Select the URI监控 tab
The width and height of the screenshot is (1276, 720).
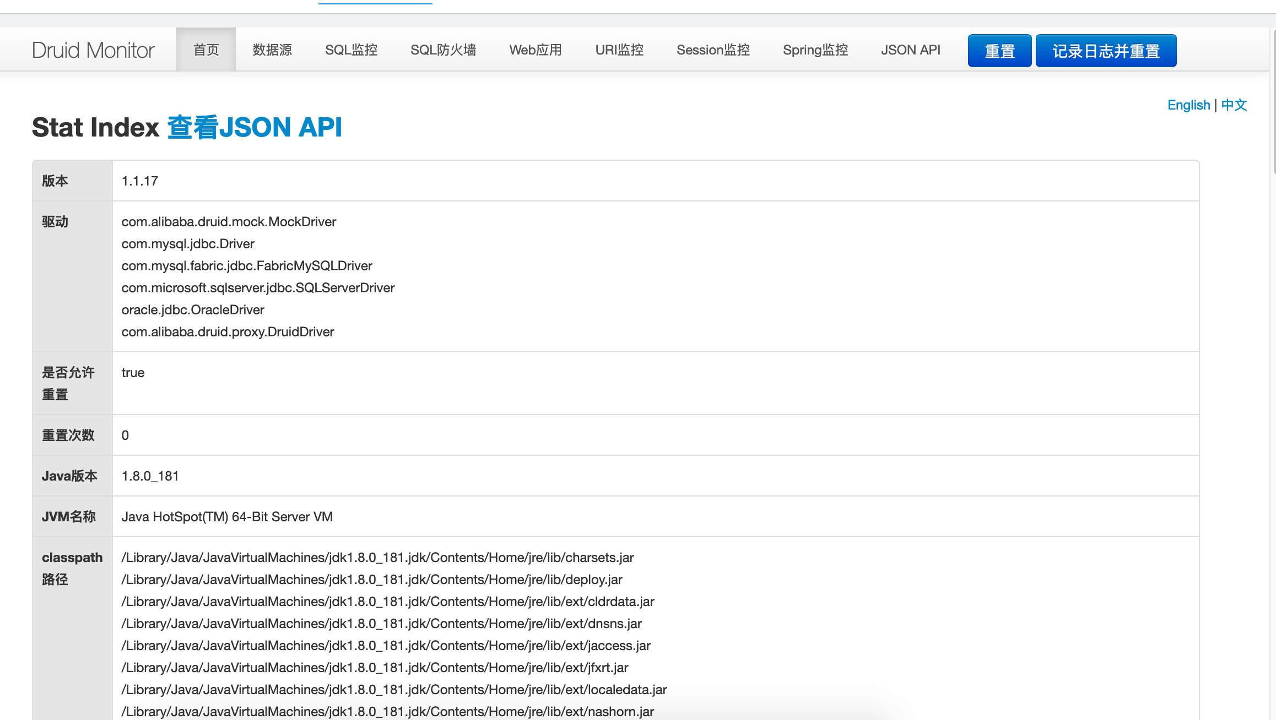click(x=619, y=50)
